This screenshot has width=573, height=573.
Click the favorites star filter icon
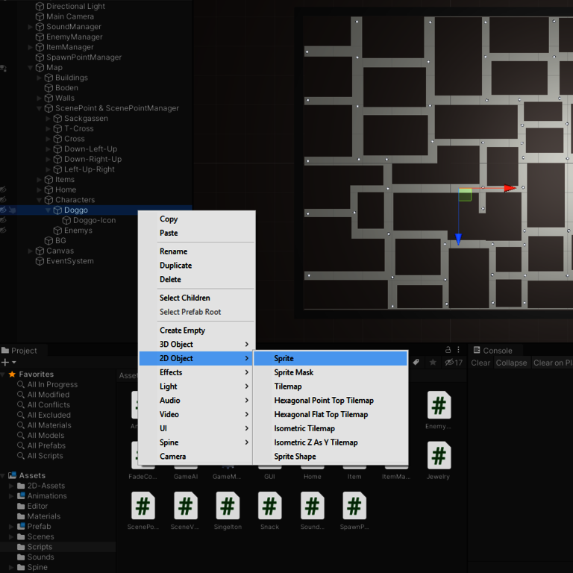coord(433,362)
